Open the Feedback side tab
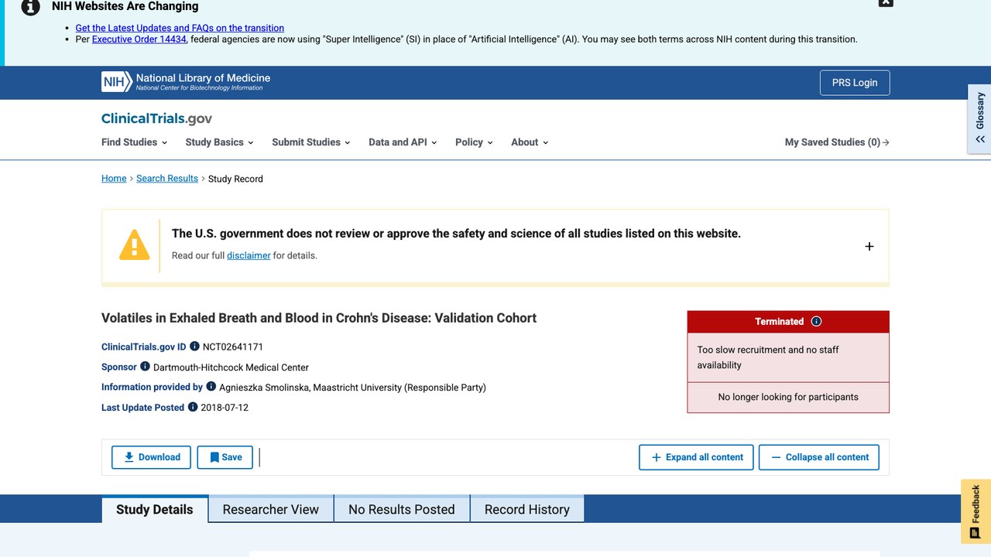The width and height of the screenshot is (991, 557). 976,511
